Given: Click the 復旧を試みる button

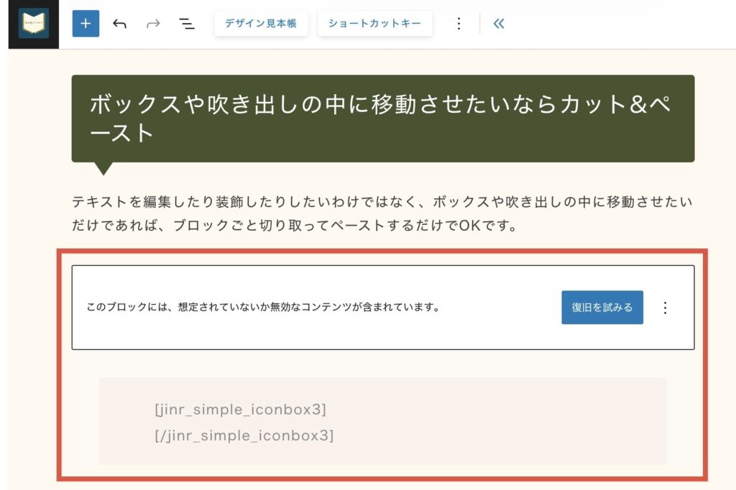Looking at the screenshot, I should (602, 308).
